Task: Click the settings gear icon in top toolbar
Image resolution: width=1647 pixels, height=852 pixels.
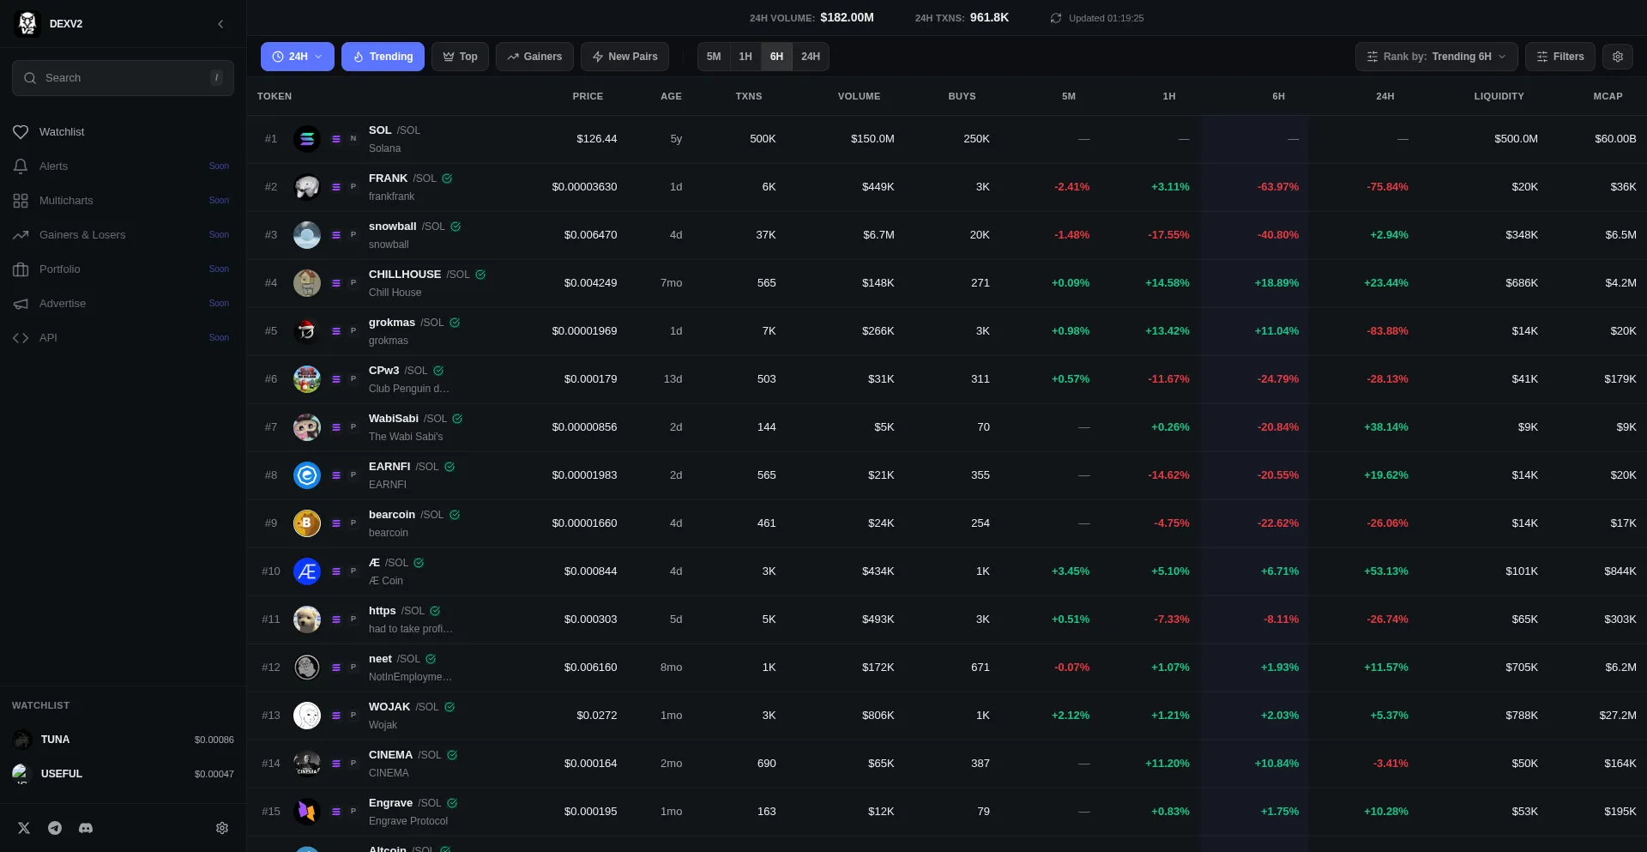Action: click(1617, 57)
